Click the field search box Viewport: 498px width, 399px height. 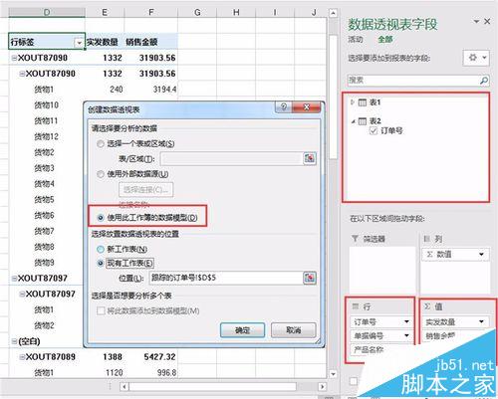pos(413,80)
